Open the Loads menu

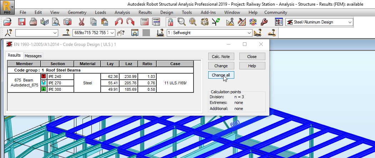(x=100, y=12)
